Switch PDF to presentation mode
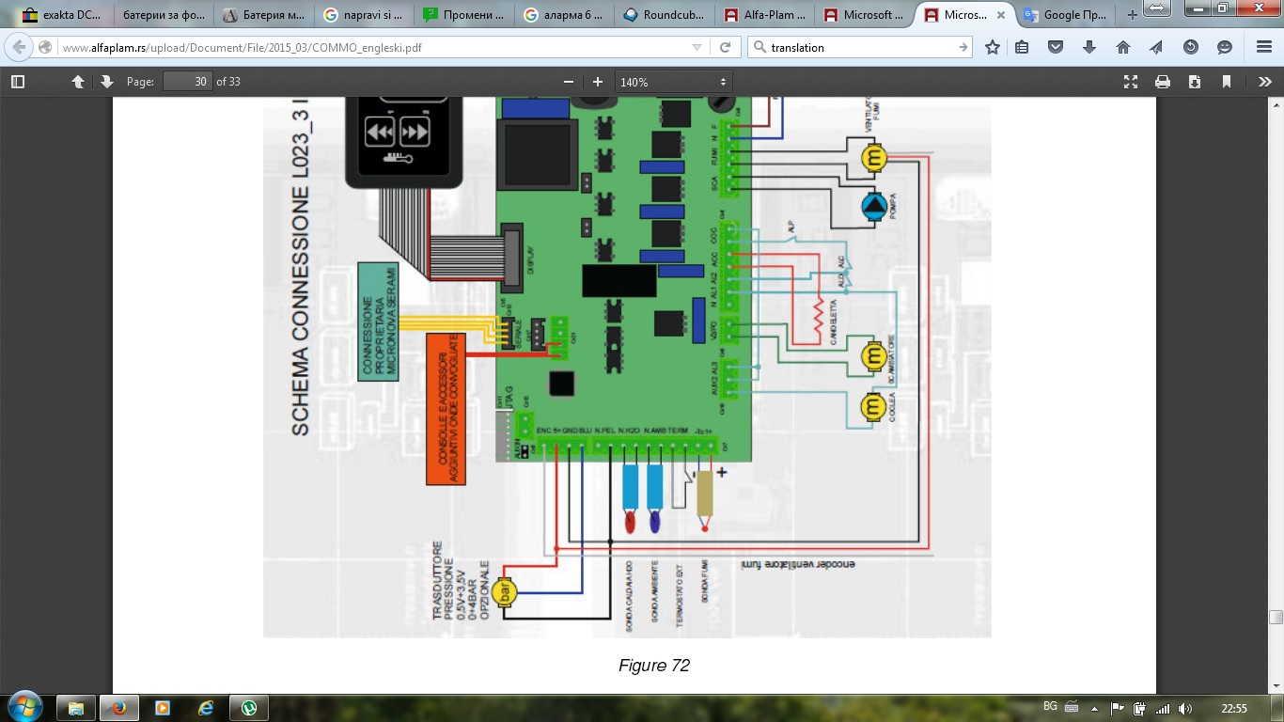Image resolution: width=1284 pixels, height=722 pixels. (x=1131, y=82)
